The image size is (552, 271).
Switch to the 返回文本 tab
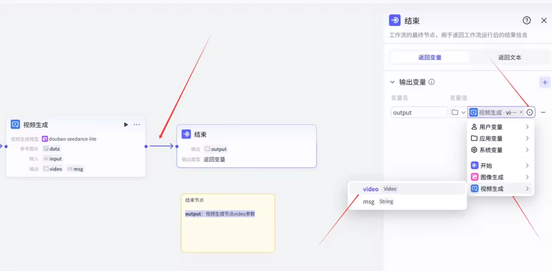pos(509,57)
